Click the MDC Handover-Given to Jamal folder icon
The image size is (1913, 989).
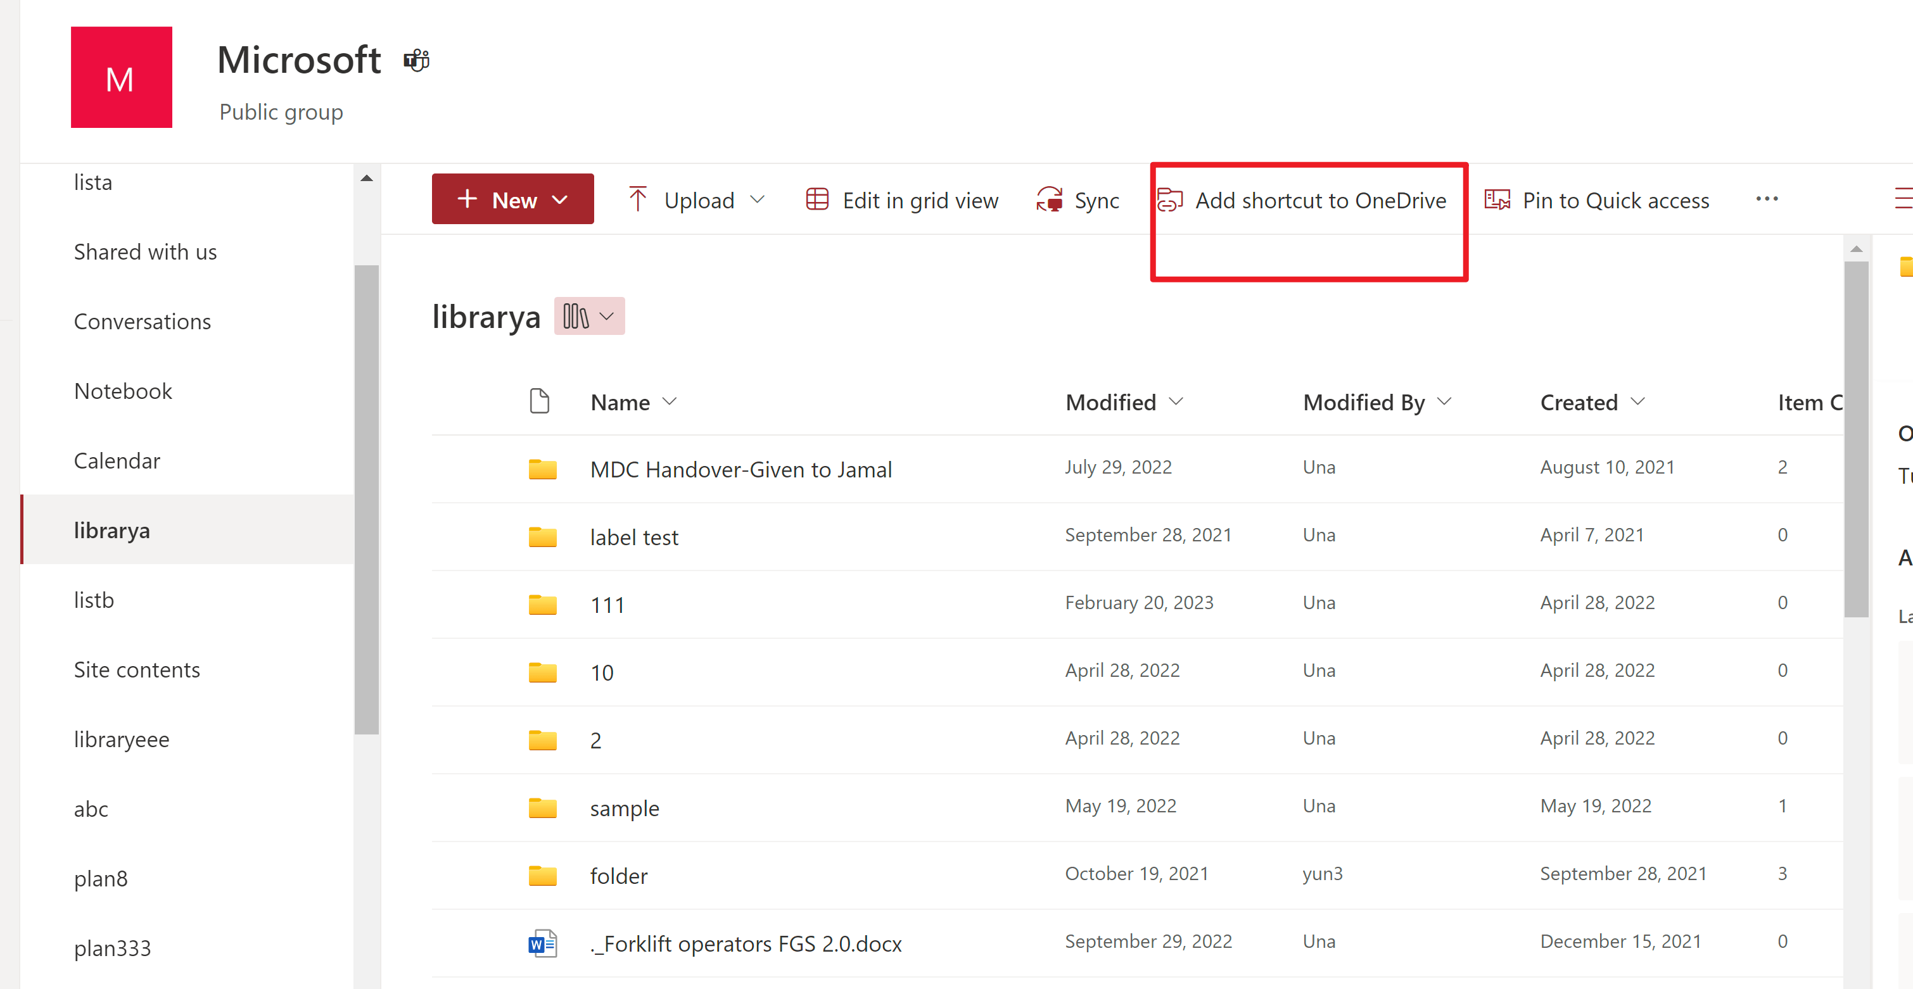click(542, 469)
